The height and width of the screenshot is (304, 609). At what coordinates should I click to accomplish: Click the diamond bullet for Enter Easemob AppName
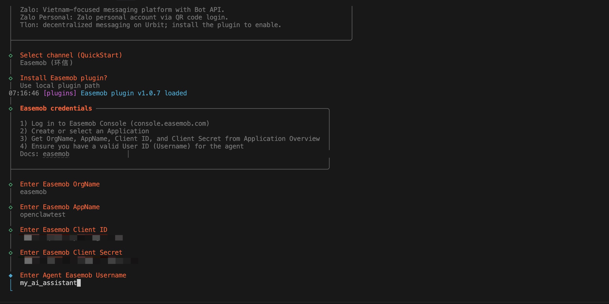click(11, 207)
